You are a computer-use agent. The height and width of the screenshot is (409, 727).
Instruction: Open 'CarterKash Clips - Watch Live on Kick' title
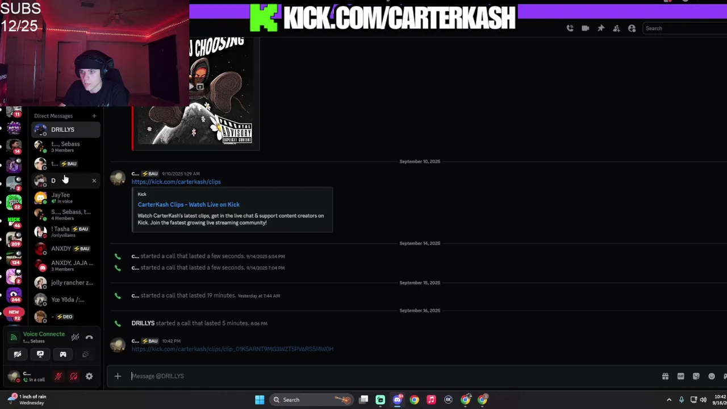(x=189, y=204)
